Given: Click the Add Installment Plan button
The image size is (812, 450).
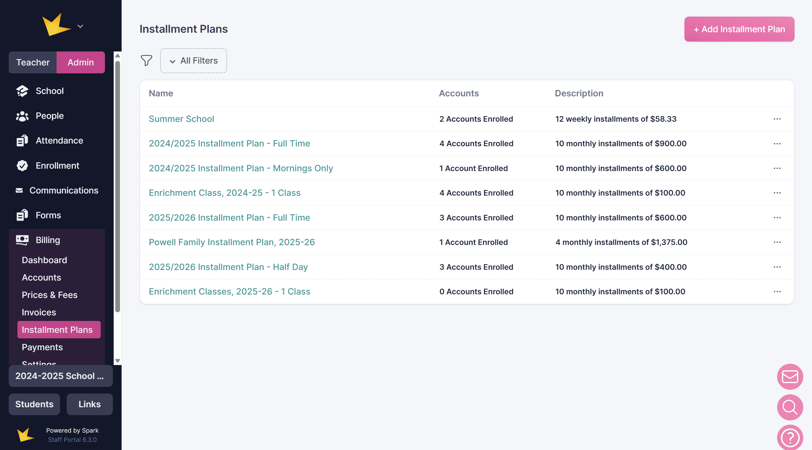Looking at the screenshot, I should tap(739, 29).
